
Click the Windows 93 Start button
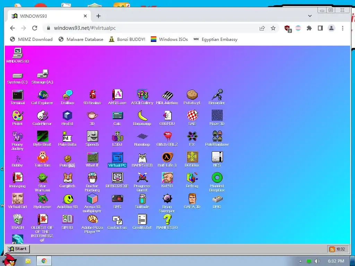click(18, 249)
